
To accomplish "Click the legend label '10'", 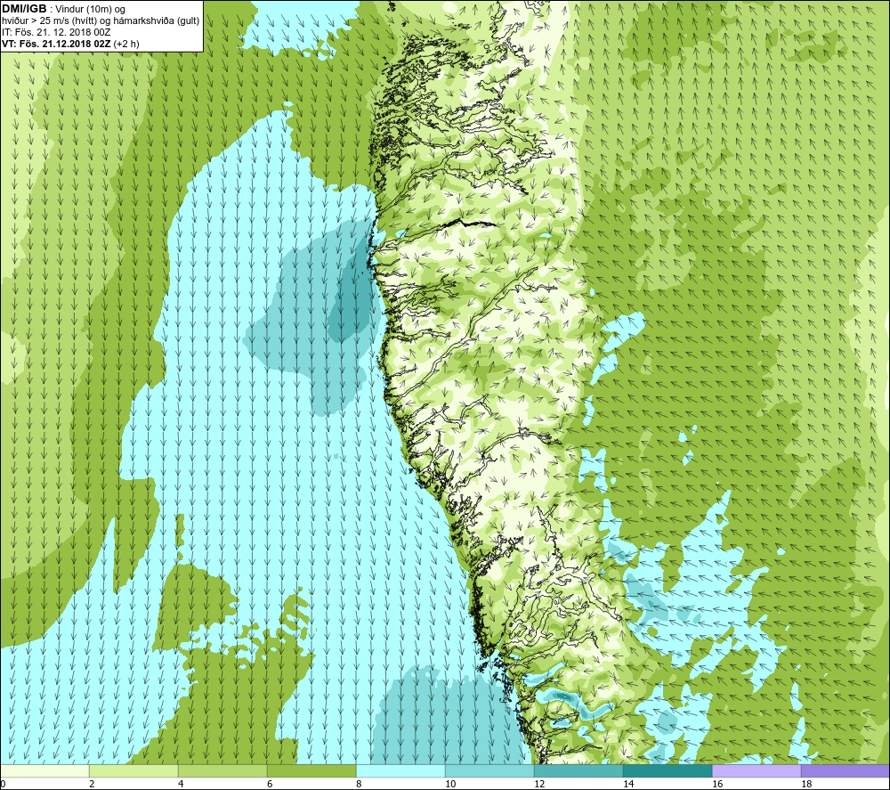I will coord(450,784).
